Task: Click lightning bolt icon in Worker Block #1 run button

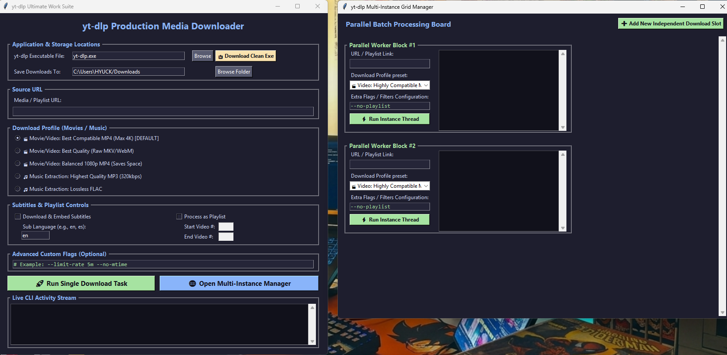Action: click(364, 119)
